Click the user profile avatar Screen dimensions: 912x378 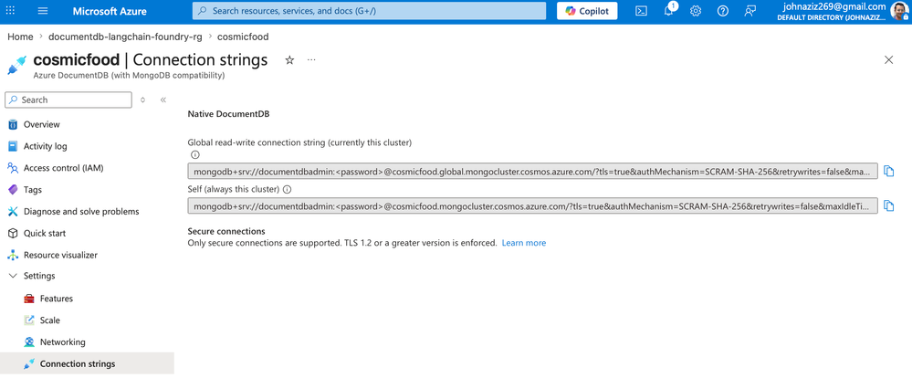(898, 11)
